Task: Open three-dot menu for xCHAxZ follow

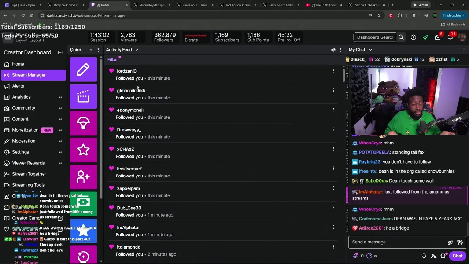Action: pyautogui.click(x=333, y=149)
